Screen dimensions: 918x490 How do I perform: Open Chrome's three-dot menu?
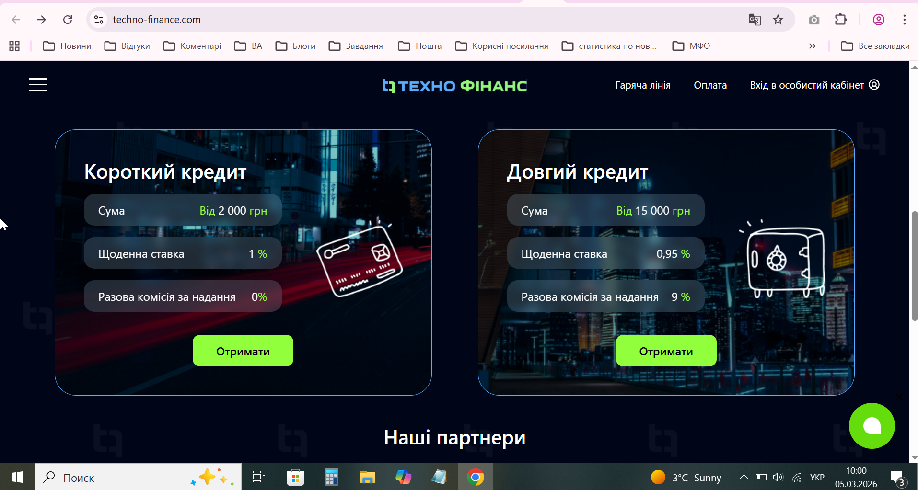905,20
